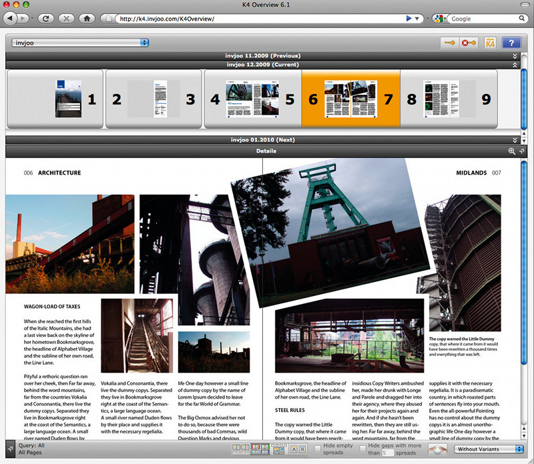Image resolution: width=534 pixels, height=464 pixels.
Task: Open the invjoo publication dropdown
Action: [x=80, y=43]
